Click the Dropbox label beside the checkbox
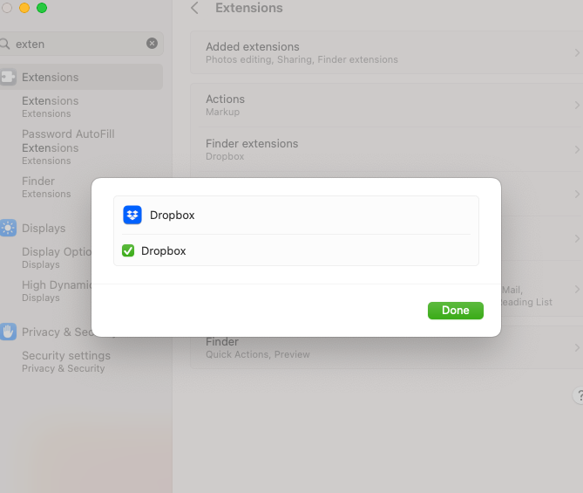The height and width of the screenshot is (493, 583). [164, 251]
